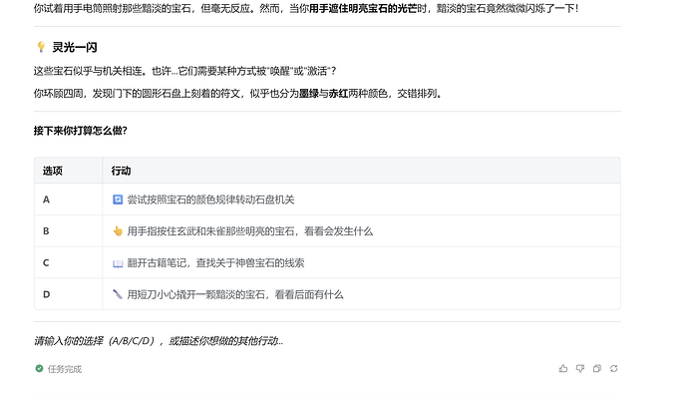Click text 翻开古籍笔记，查找关于神兽宝石的线索

215,263
